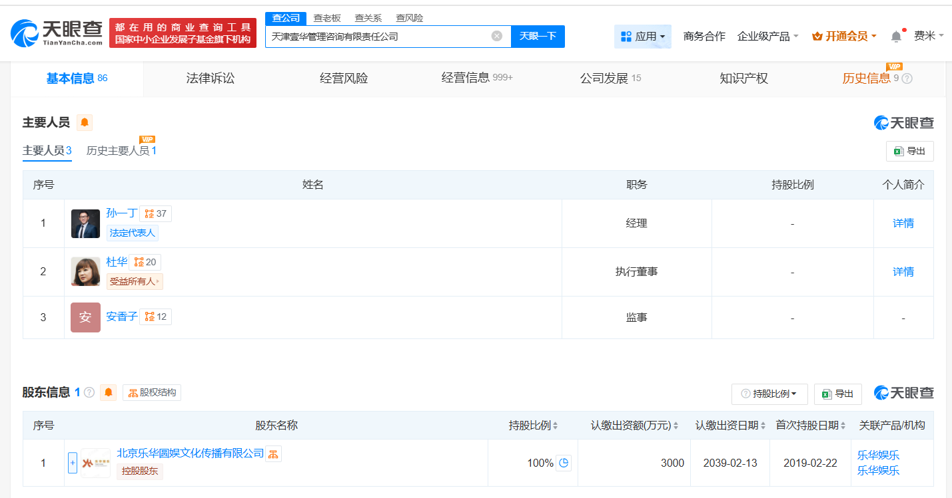Click 孙一丁's profile photo
Viewport: 952px width, 498px height.
click(85, 223)
